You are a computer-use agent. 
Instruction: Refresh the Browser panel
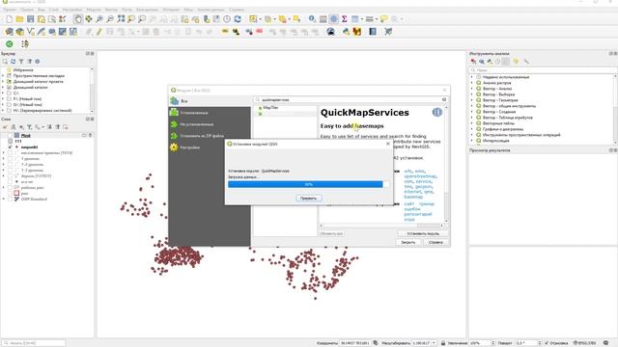click(x=13, y=62)
